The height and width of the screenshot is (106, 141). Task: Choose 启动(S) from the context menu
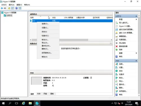[x=48, y=32]
